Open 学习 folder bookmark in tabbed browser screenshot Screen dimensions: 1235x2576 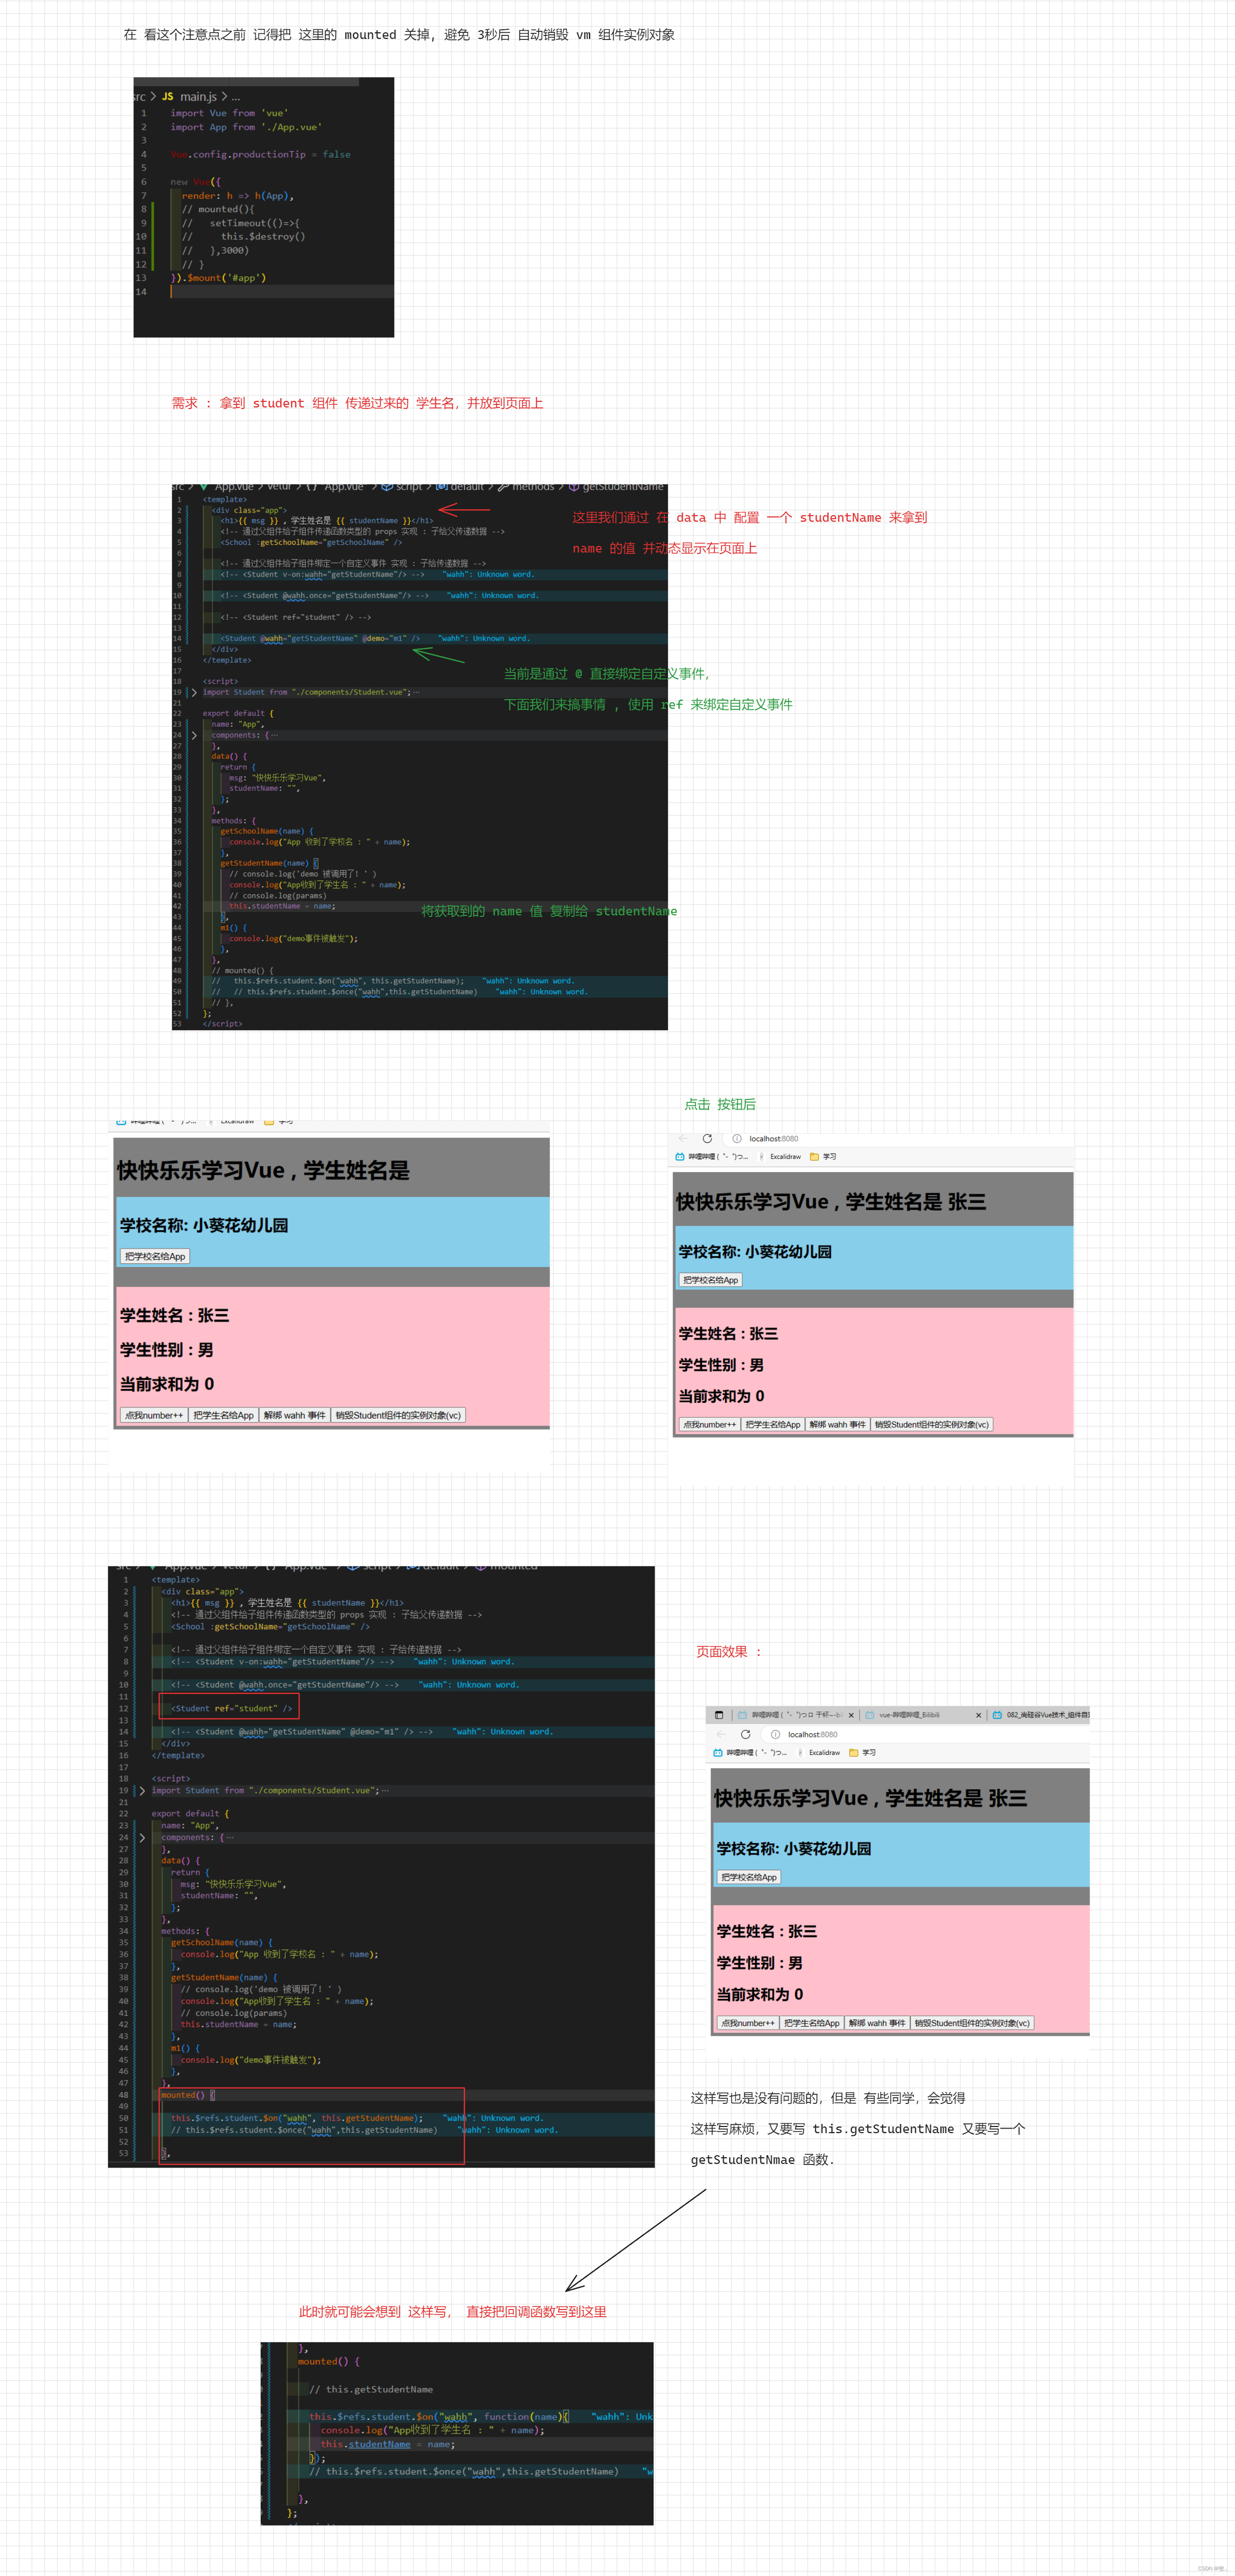click(x=862, y=1752)
